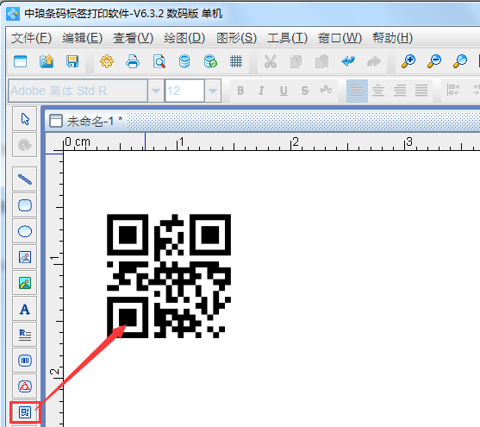Select the rounded rectangle tool
The image size is (480, 427).
(x=25, y=205)
